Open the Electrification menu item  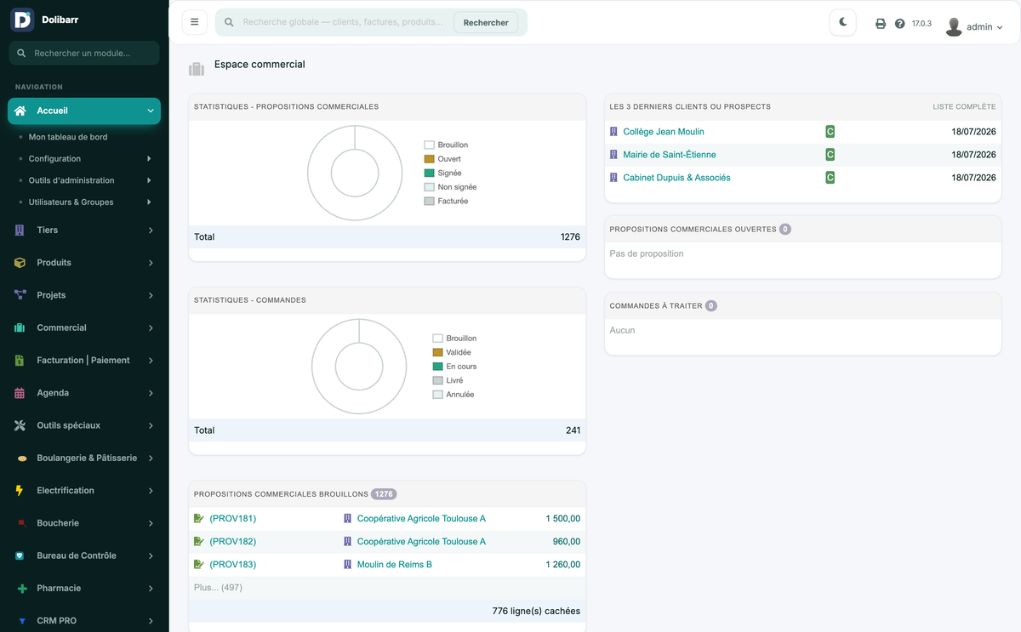(x=84, y=491)
